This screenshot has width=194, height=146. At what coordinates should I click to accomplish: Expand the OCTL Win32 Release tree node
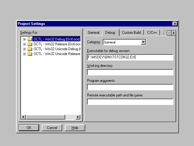point(25,44)
